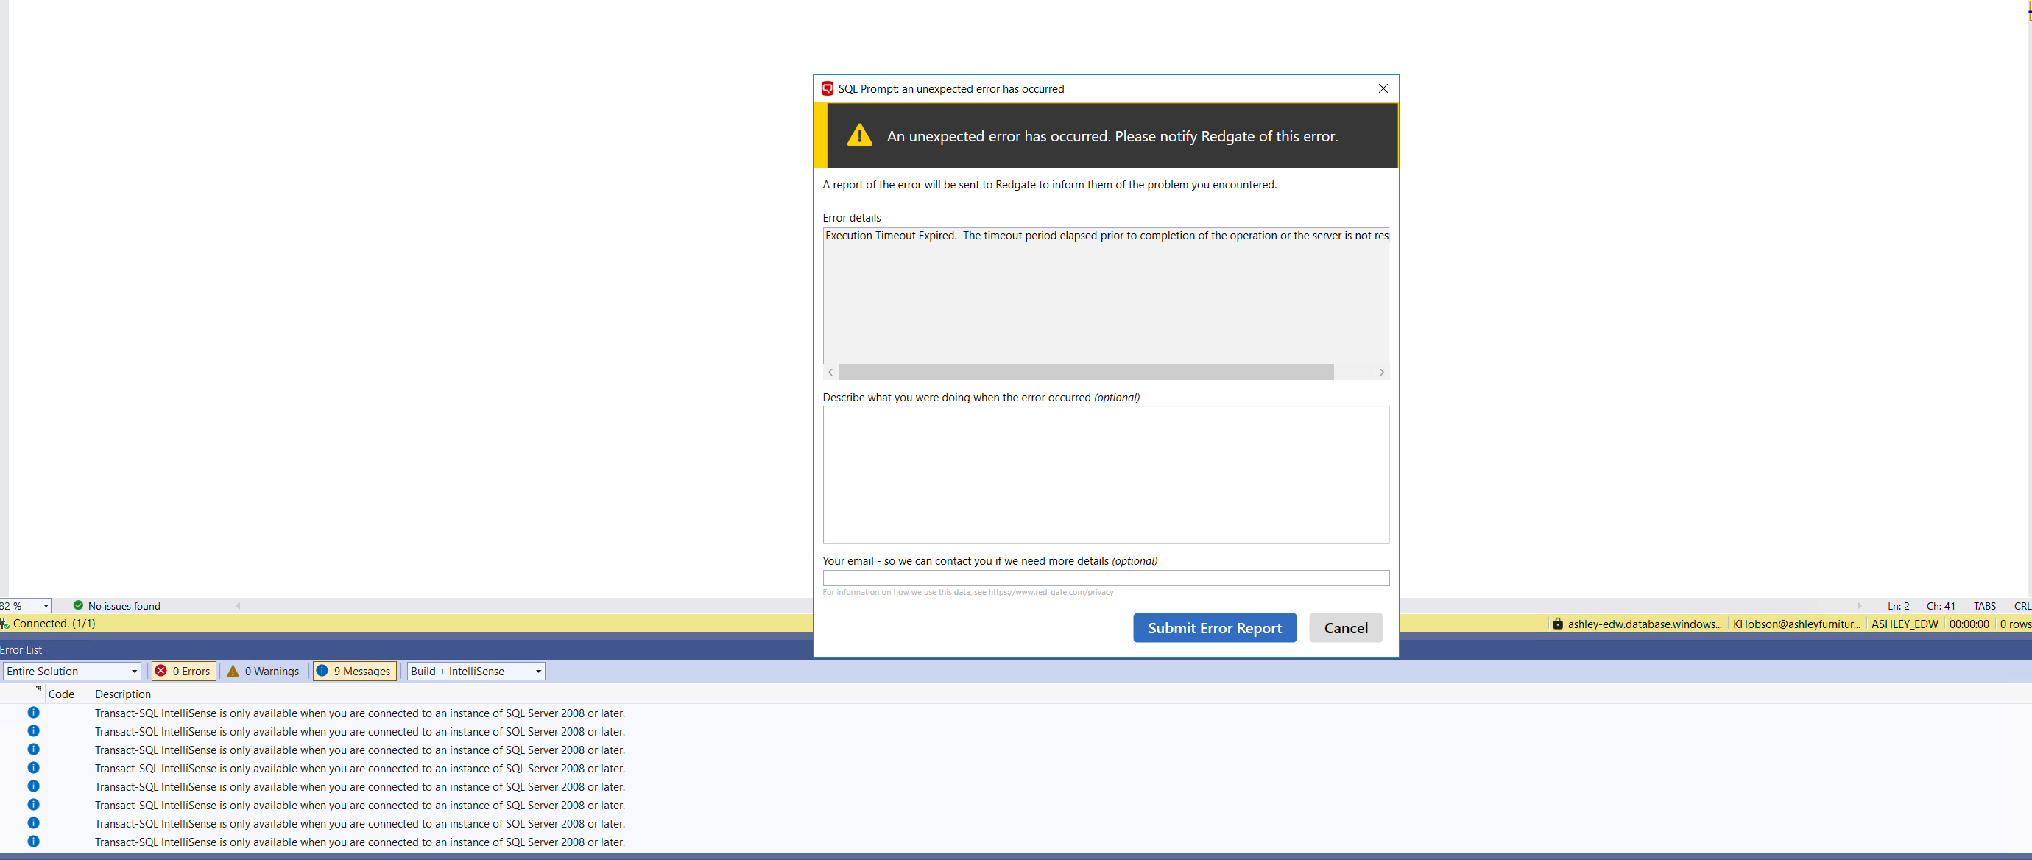Click the yellow warning triangle icon in dialog
The image size is (2032, 860).
[859, 135]
